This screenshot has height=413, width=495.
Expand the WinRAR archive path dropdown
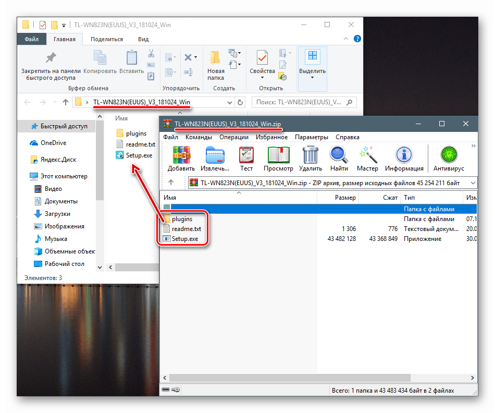coord(473,183)
